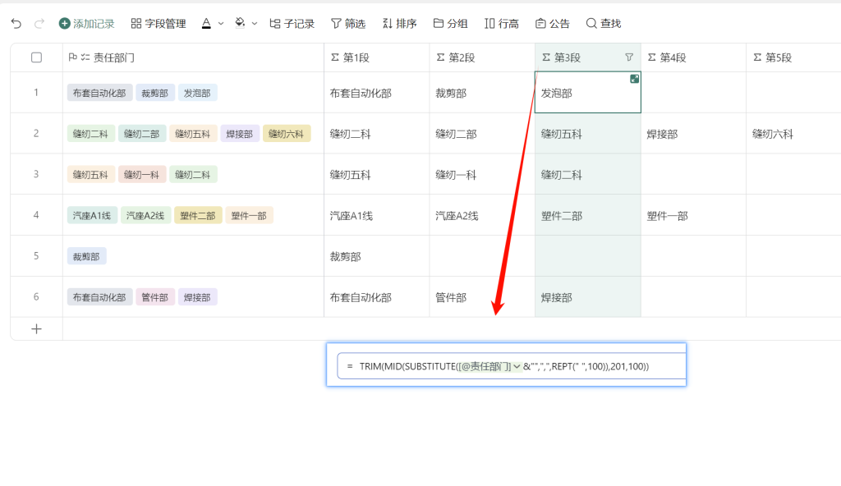Click the 第1段 column header
This screenshot has width=841, height=486.
(376, 57)
